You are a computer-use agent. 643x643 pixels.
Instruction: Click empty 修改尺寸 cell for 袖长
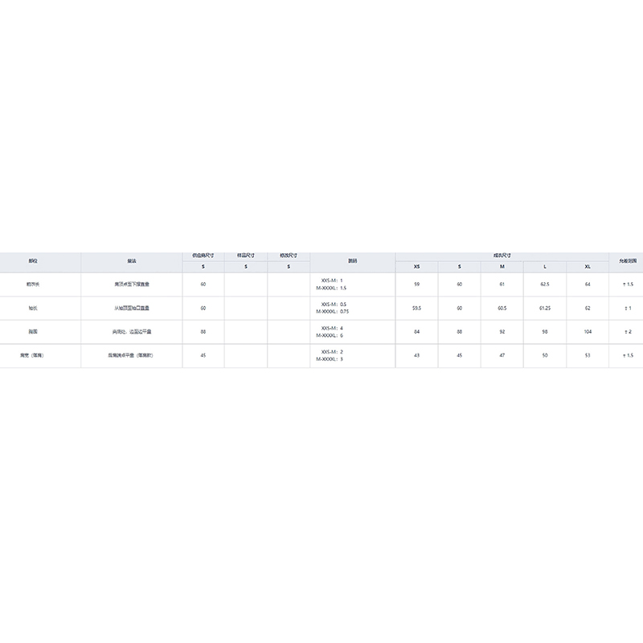click(x=289, y=308)
